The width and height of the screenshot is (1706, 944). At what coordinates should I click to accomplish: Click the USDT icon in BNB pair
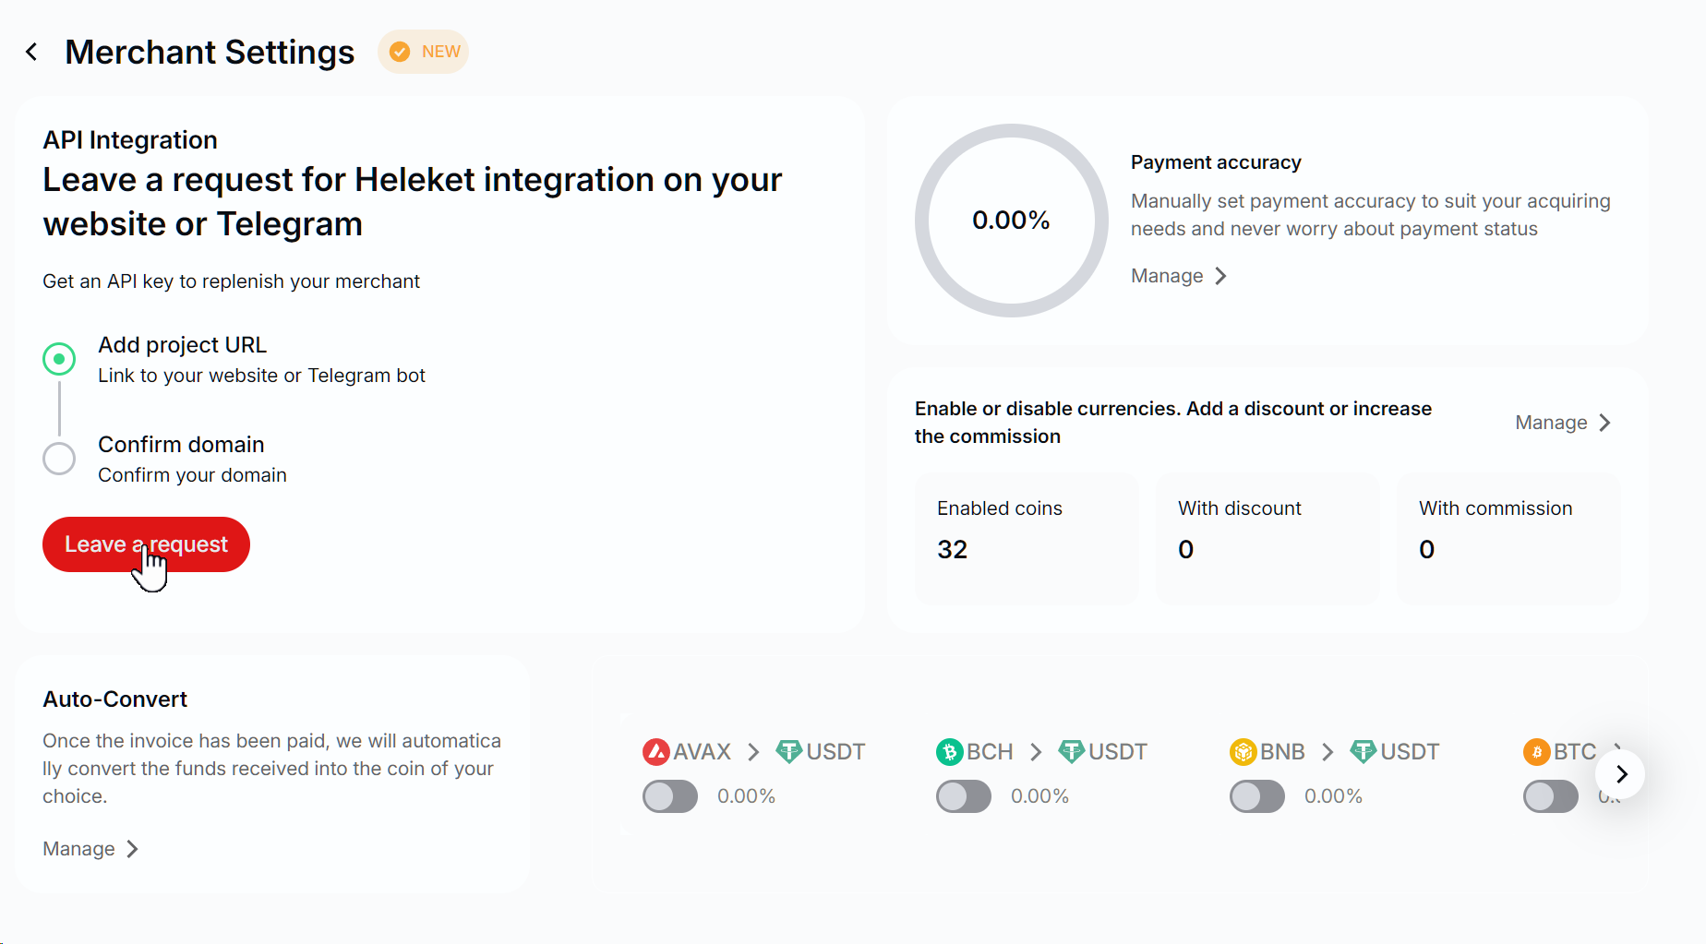1364,752
